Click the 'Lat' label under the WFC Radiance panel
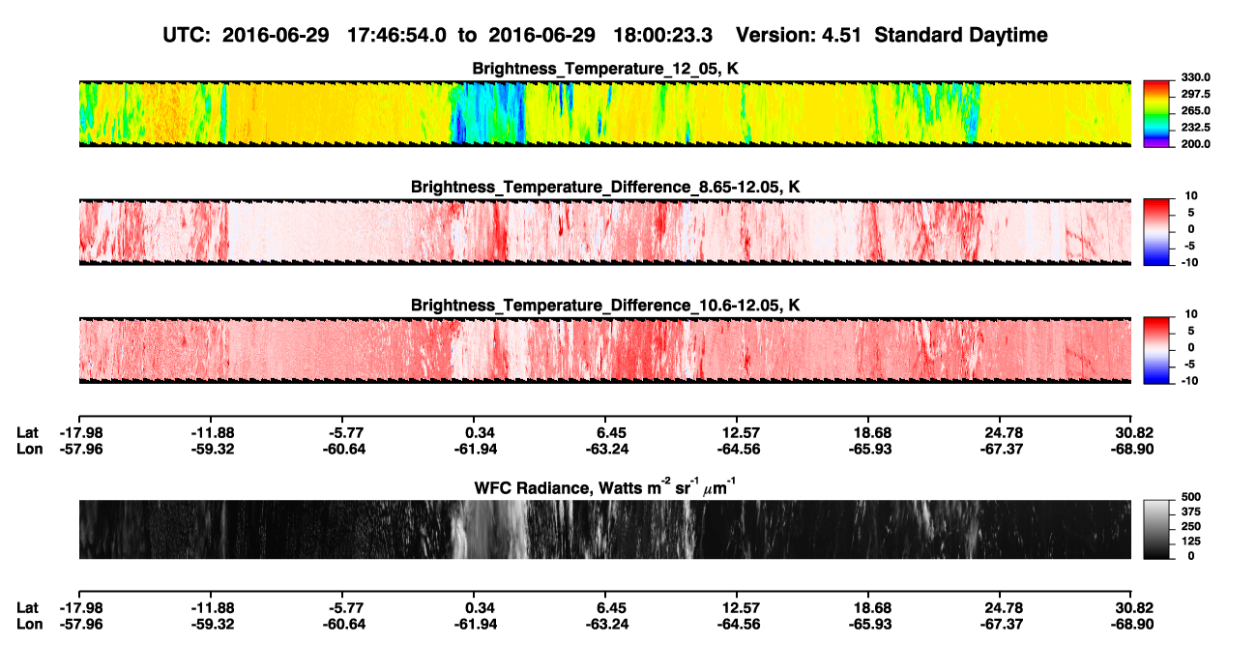 [x=28, y=607]
